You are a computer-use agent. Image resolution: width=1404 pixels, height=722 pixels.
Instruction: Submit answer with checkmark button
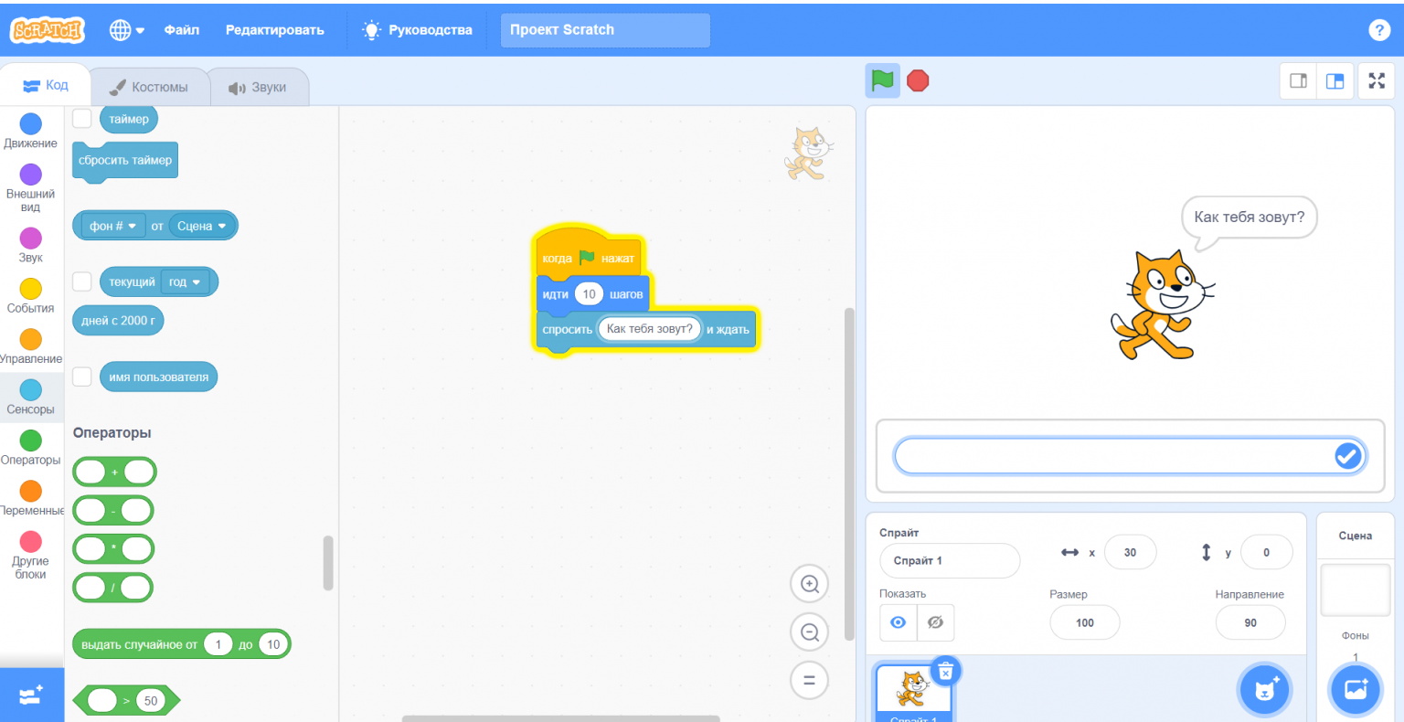click(x=1348, y=456)
